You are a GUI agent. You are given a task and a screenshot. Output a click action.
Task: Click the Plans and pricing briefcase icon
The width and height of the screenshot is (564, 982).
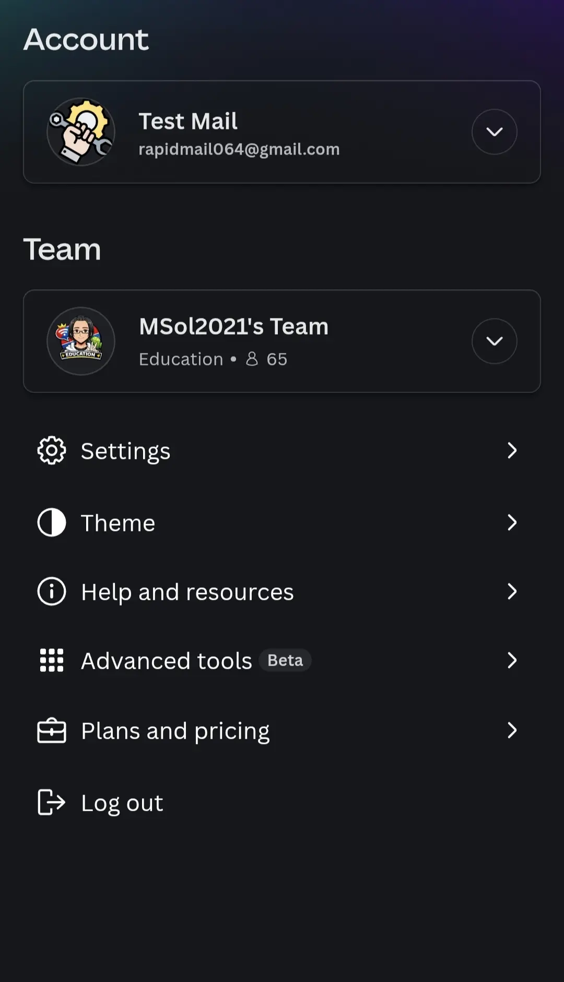click(x=52, y=730)
